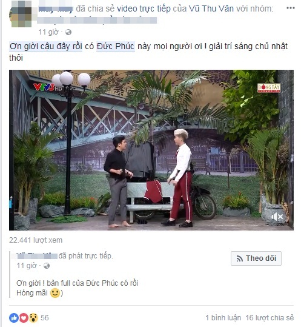This screenshot has height=327, width=301.
Task: Open the '16 lượt chia sẻ' shares link
Action: coord(270,318)
